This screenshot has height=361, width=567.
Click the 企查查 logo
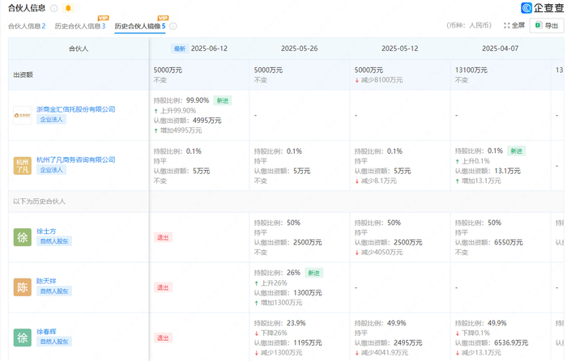click(x=542, y=8)
